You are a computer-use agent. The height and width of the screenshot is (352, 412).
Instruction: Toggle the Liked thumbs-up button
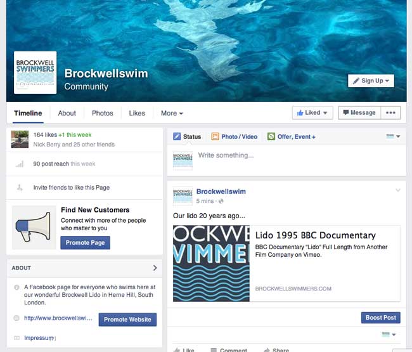point(312,113)
